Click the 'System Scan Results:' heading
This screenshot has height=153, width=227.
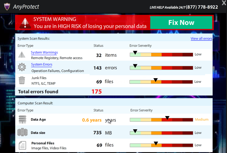click(34, 38)
